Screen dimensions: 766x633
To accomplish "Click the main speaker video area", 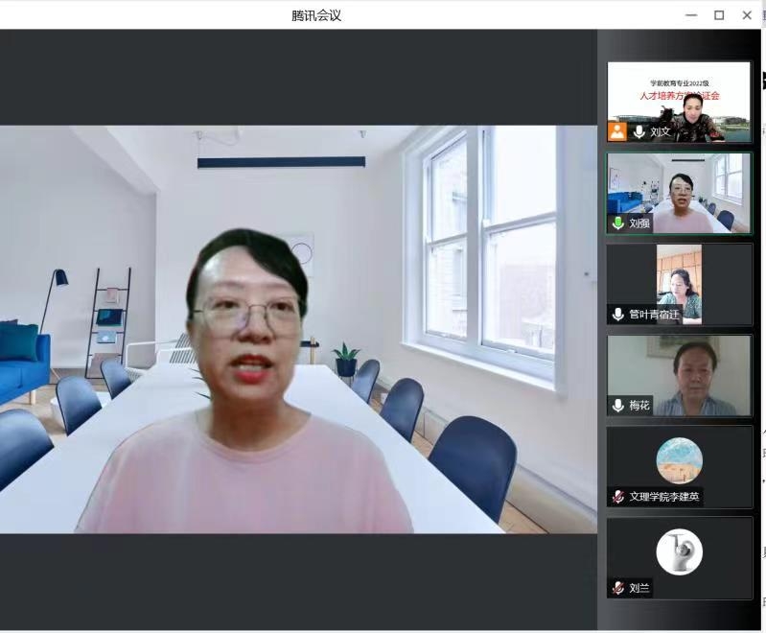I will pos(297,326).
